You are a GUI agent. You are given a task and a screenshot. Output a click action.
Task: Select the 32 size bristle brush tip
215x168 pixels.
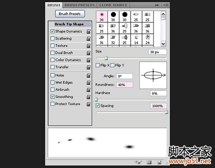point(113,39)
